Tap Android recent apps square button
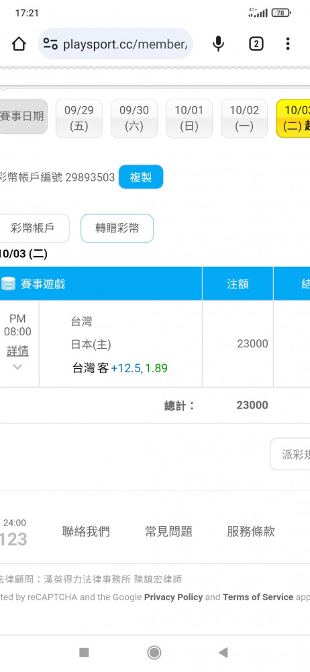310x672 pixels. click(x=84, y=653)
